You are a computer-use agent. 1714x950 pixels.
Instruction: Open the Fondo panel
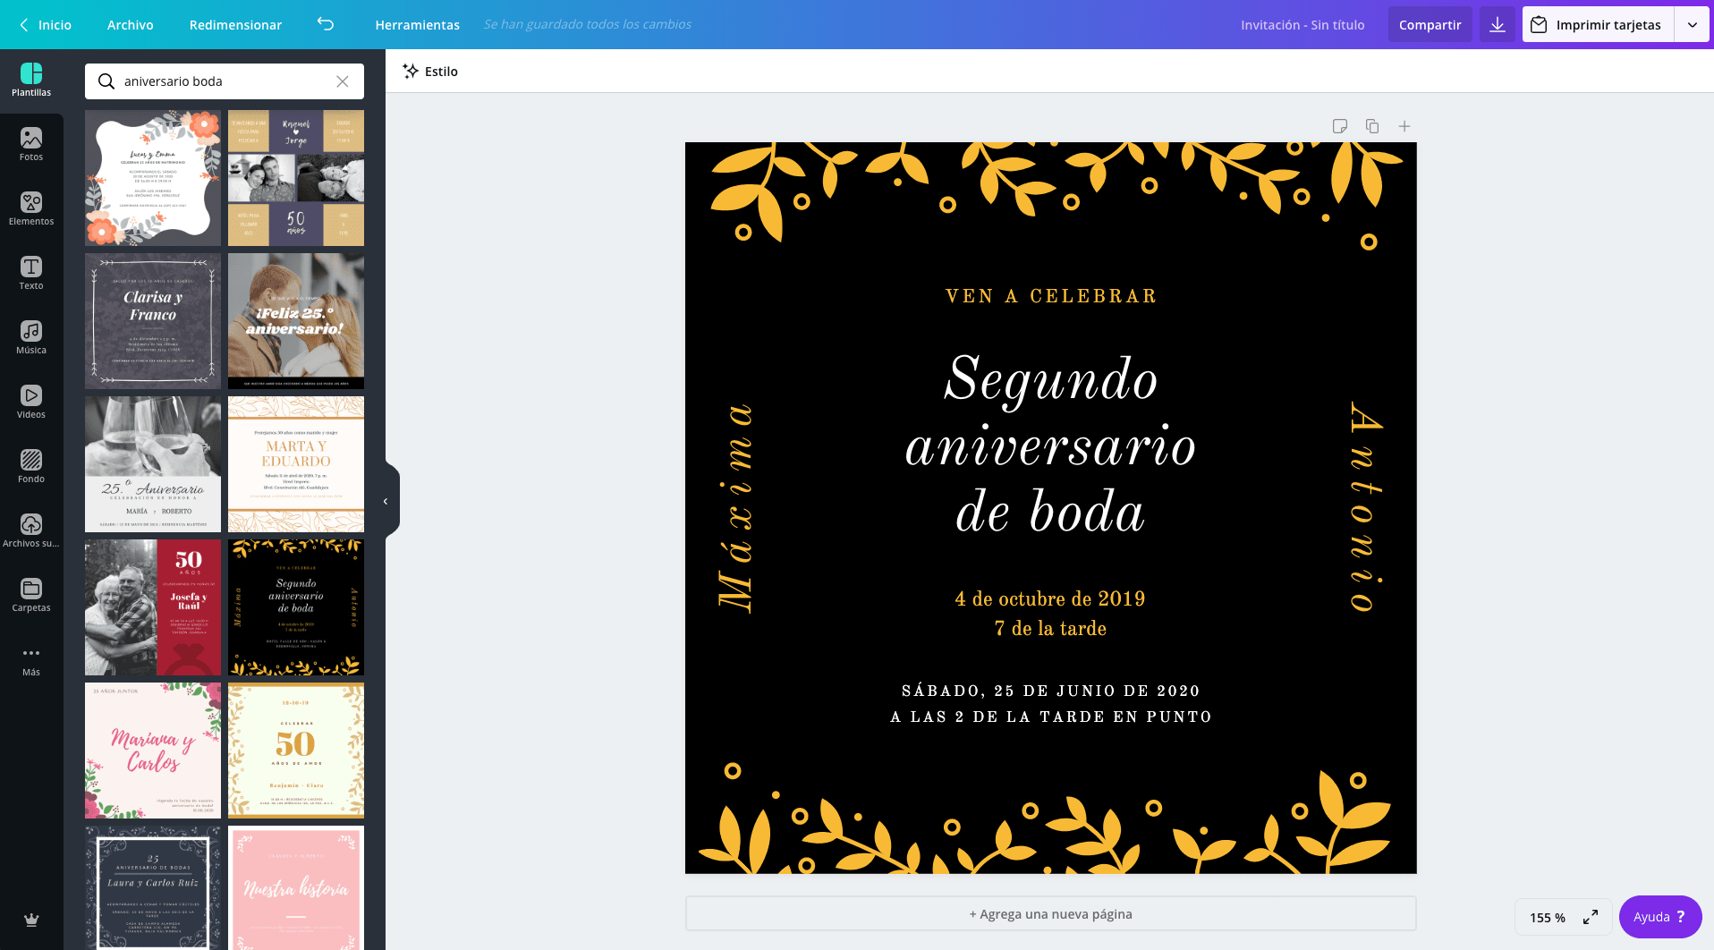tap(31, 465)
